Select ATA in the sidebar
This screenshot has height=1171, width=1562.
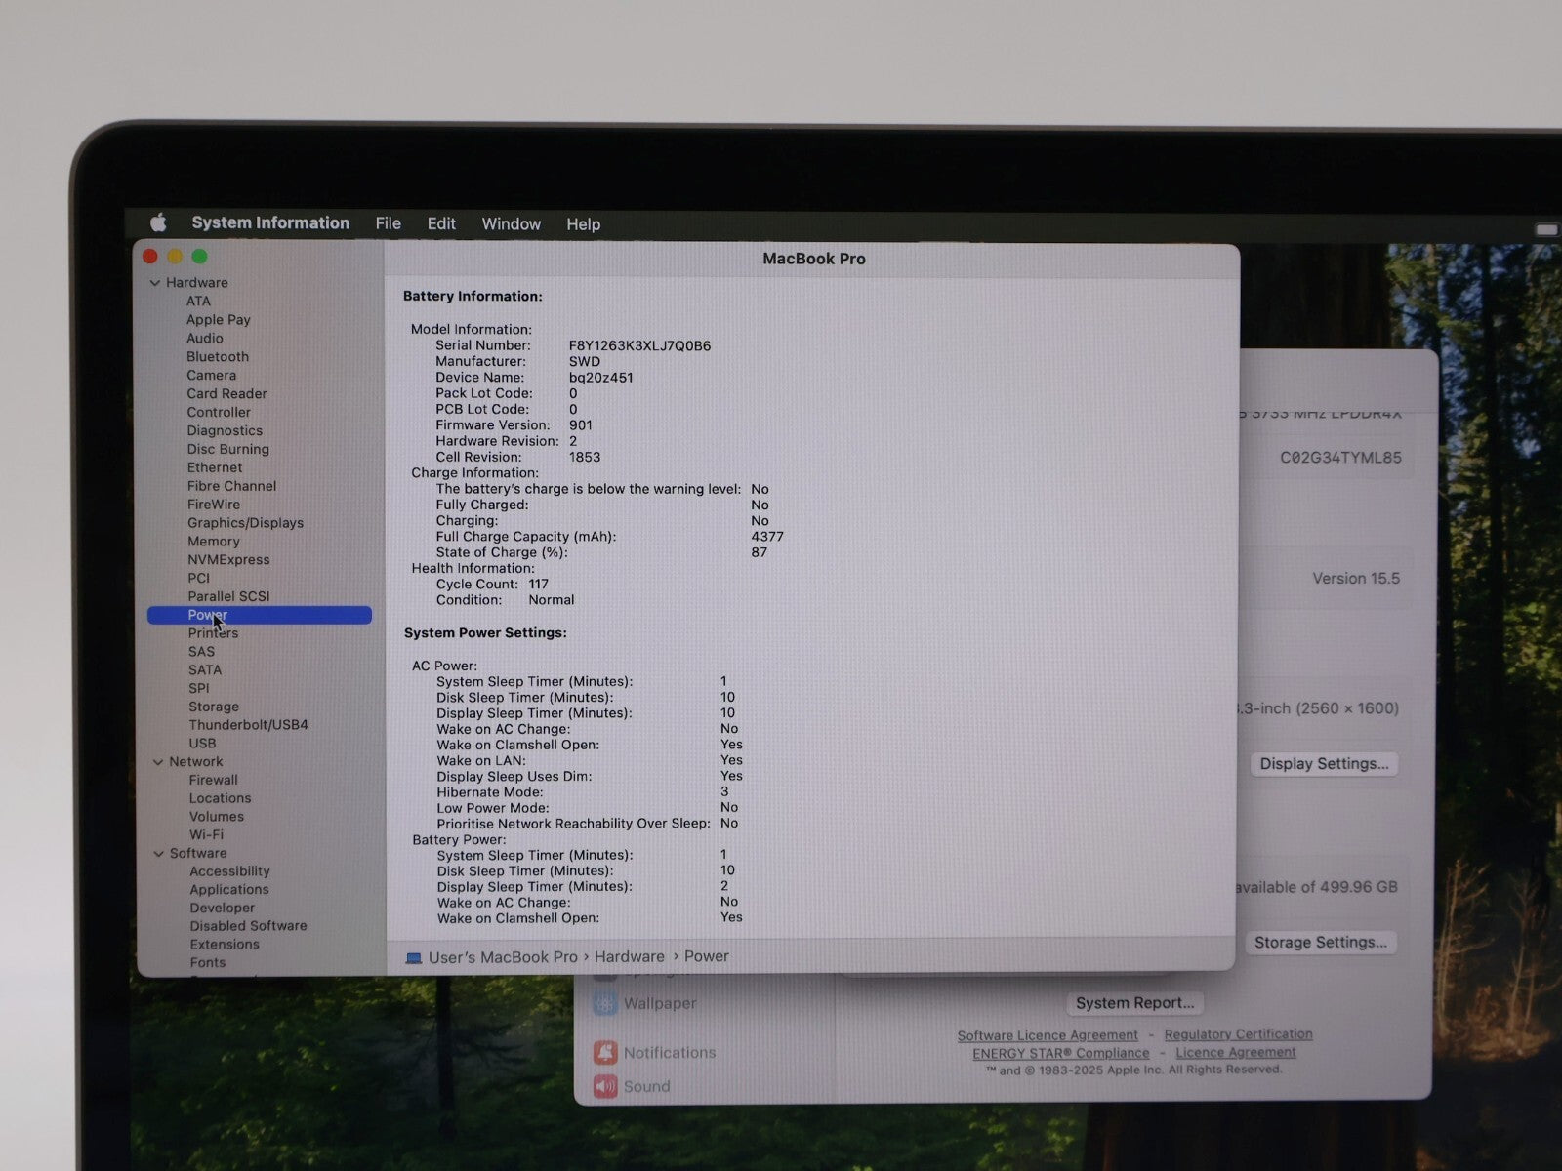198,301
